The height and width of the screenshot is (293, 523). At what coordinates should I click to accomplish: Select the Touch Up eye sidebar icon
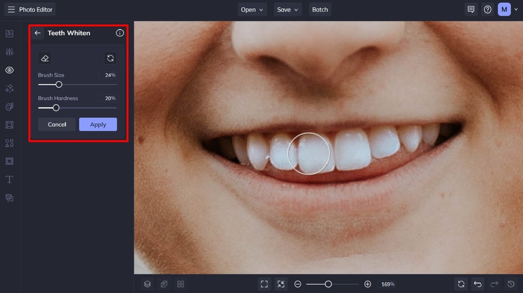(x=9, y=70)
